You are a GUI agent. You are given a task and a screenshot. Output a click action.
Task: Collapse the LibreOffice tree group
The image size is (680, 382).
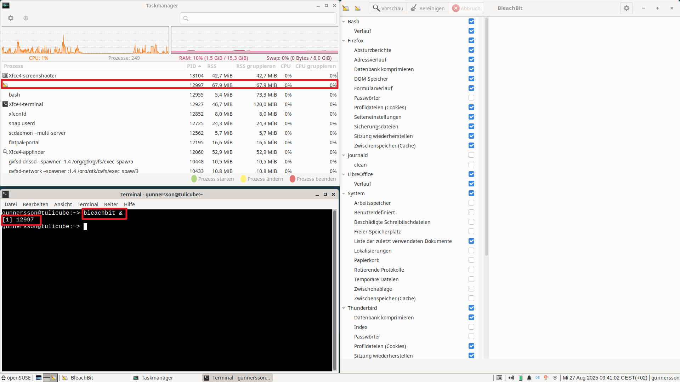(x=344, y=174)
